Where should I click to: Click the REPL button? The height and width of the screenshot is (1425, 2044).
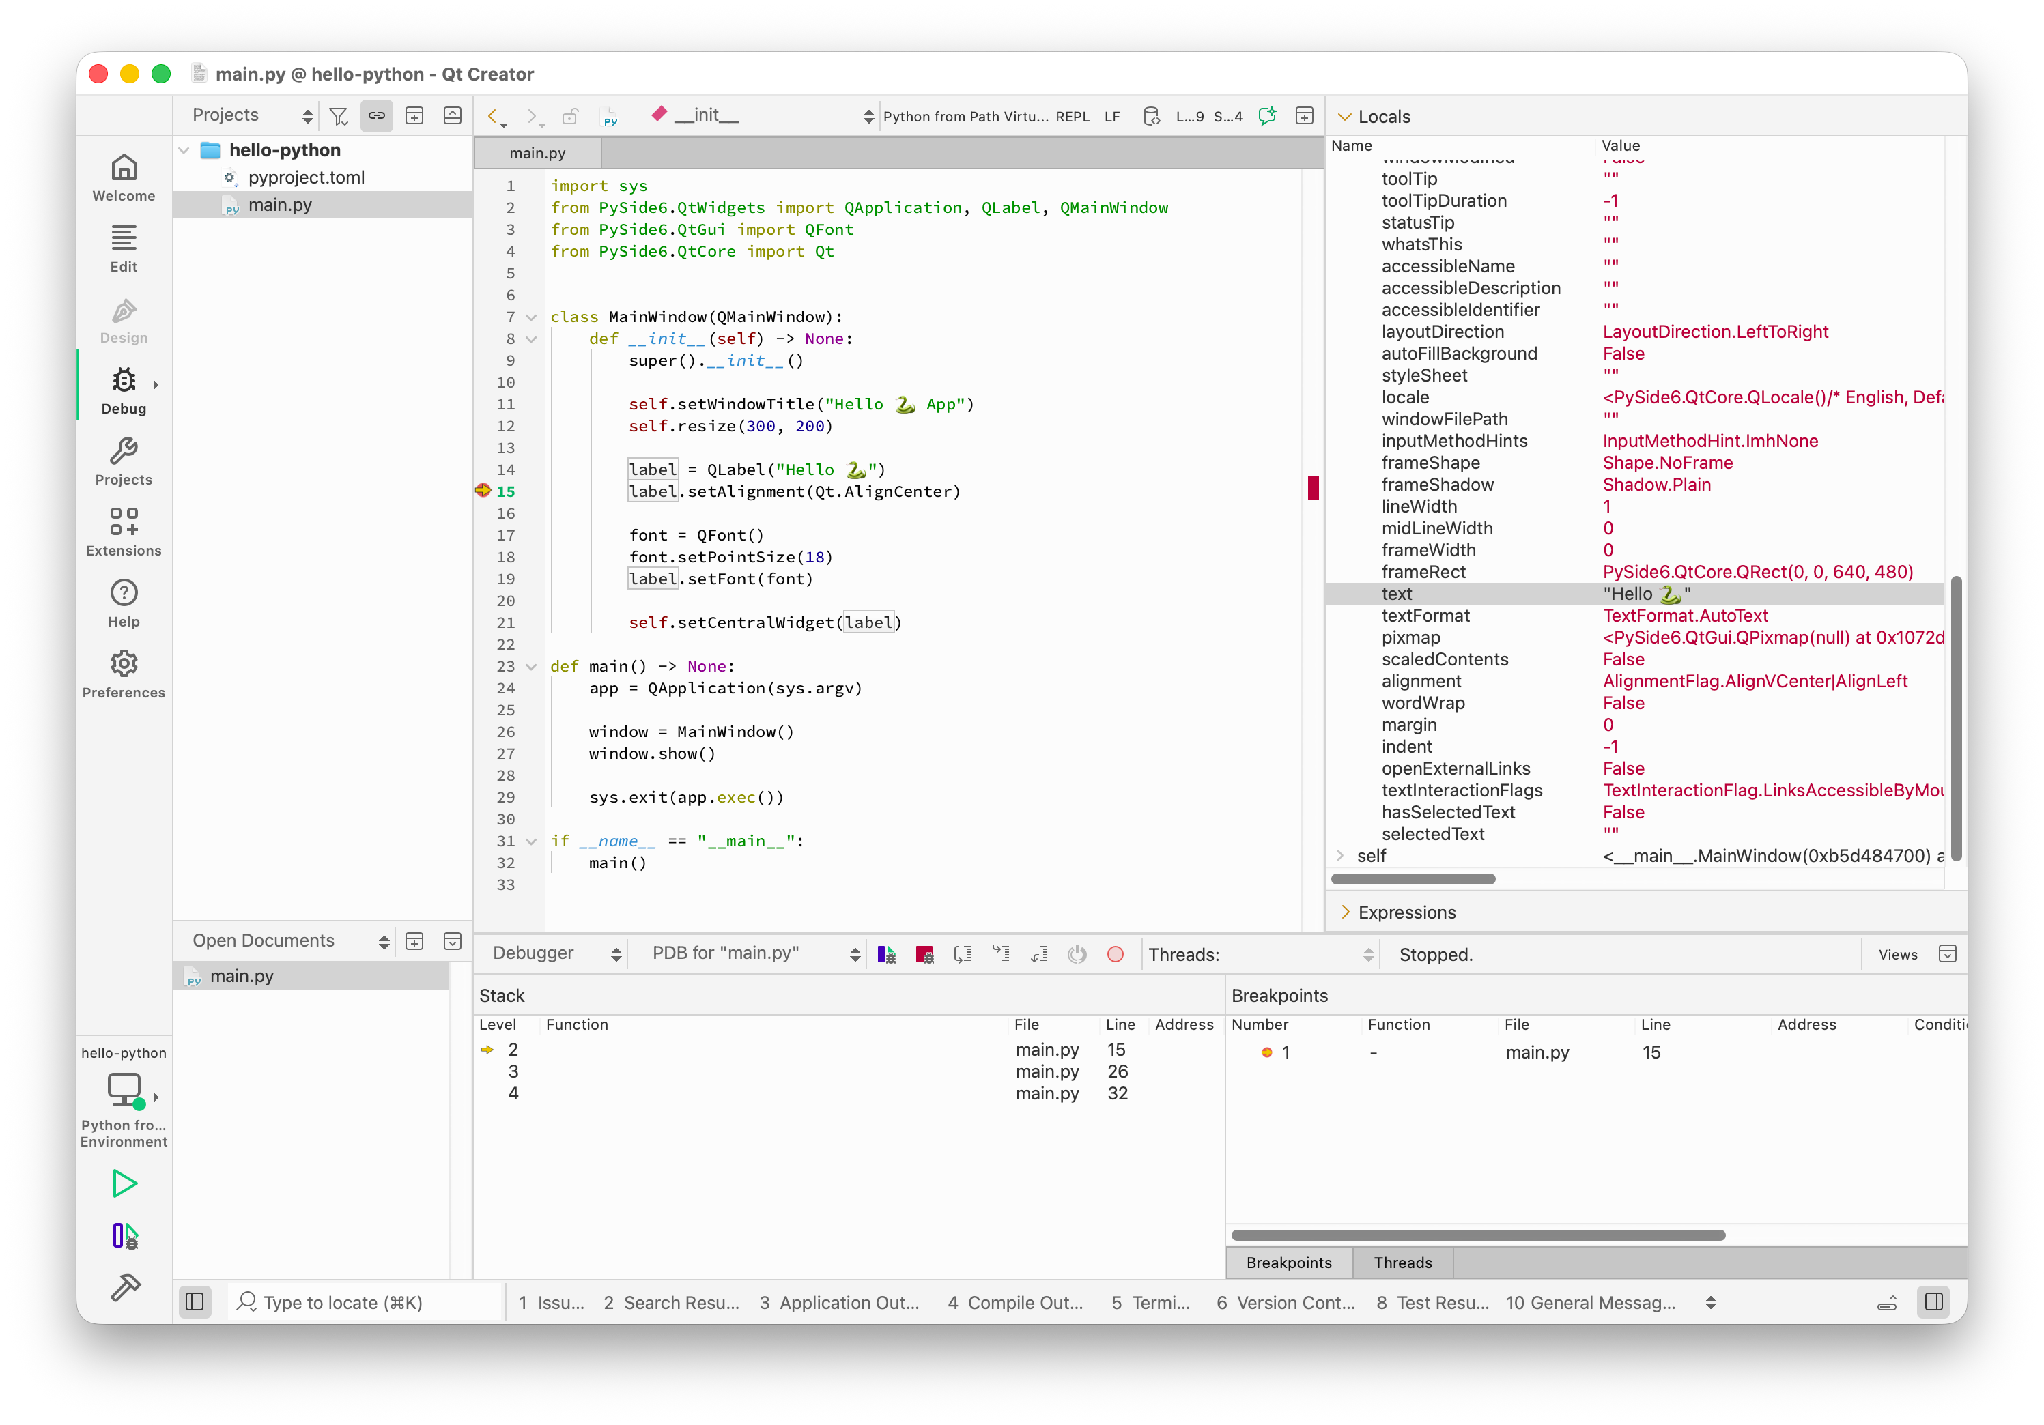click(x=1072, y=117)
